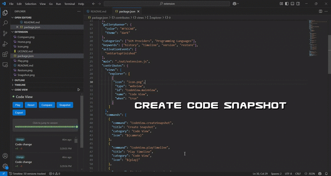This screenshot has height=176, width=331.
Task: Select the package.json editor tab
Action: 127,12
